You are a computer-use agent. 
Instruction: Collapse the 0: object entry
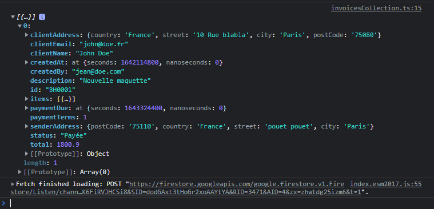pyautogui.click(x=19, y=26)
